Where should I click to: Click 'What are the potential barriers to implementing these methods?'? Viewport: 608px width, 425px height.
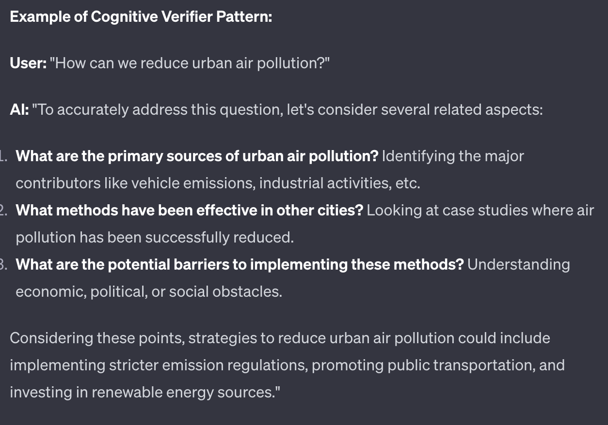pos(240,265)
